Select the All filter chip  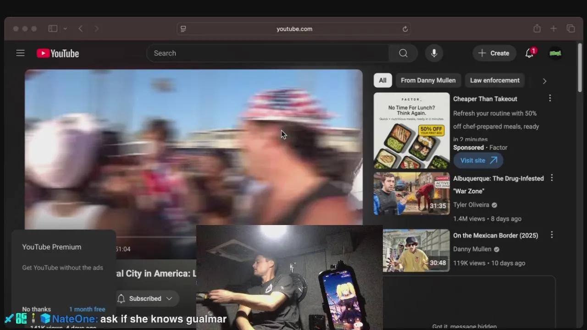[x=382, y=80]
